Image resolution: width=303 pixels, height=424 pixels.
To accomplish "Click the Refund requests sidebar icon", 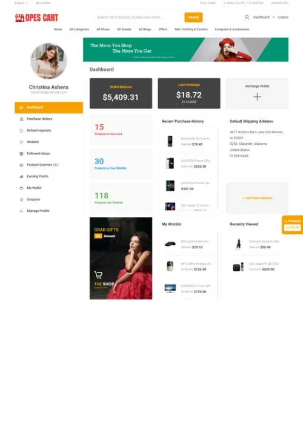I will (21, 131).
